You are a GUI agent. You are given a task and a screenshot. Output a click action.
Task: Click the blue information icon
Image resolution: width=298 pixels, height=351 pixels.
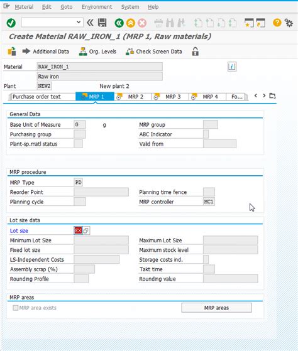pyautogui.click(x=232, y=67)
